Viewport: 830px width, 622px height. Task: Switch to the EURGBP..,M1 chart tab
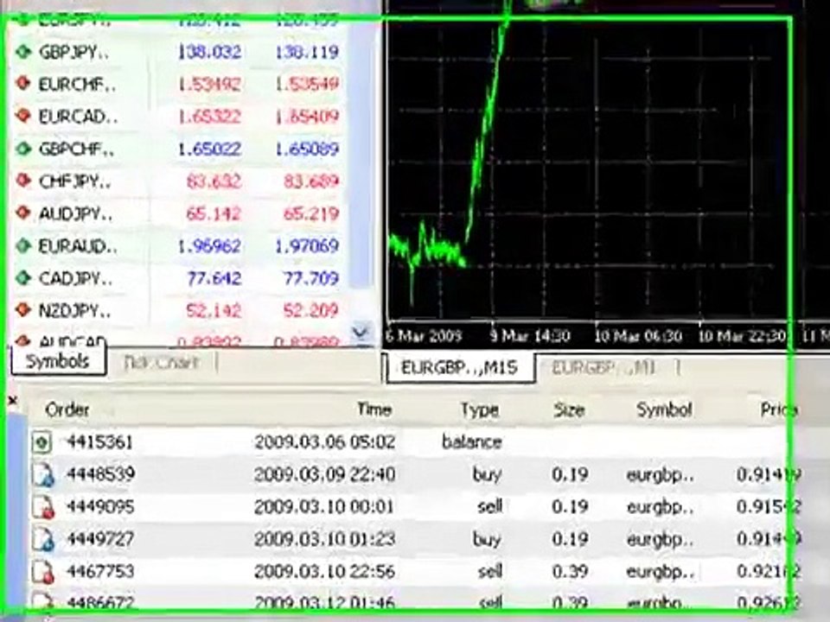point(603,367)
